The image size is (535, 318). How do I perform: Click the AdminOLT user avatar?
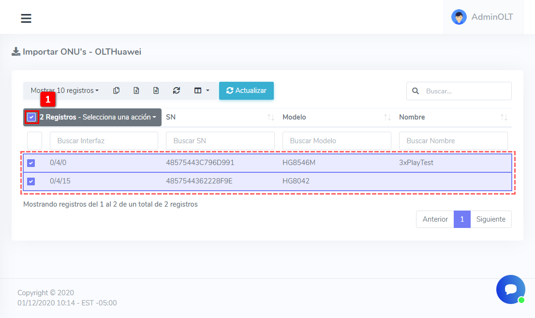click(x=459, y=17)
